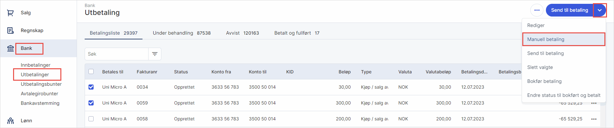Select Bokfør betaling menu option
The height and width of the screenshot is (128, 614).
point(544,81)
